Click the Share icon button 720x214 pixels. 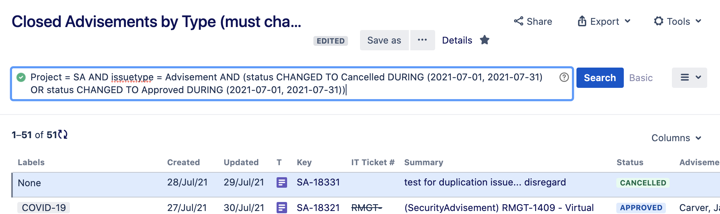click(x=533, y=21)
